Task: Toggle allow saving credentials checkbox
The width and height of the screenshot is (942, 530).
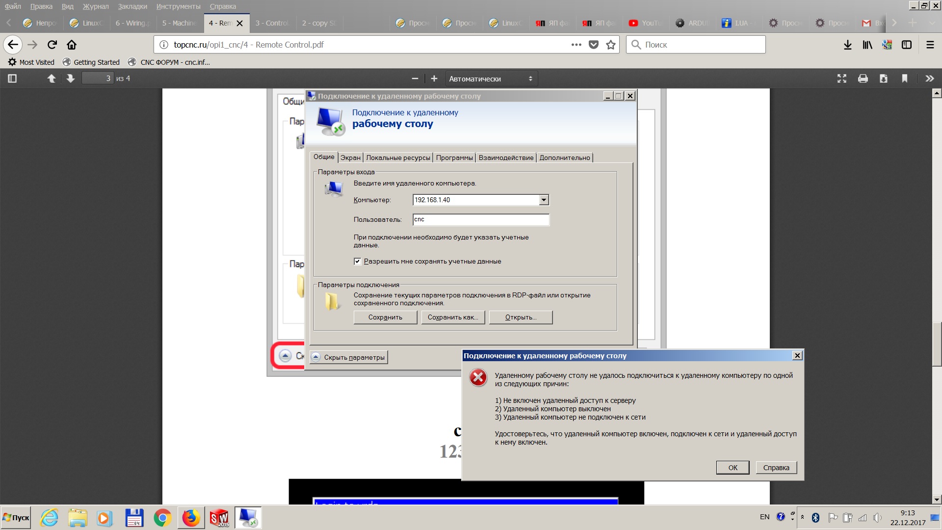Action: [357, 262]
